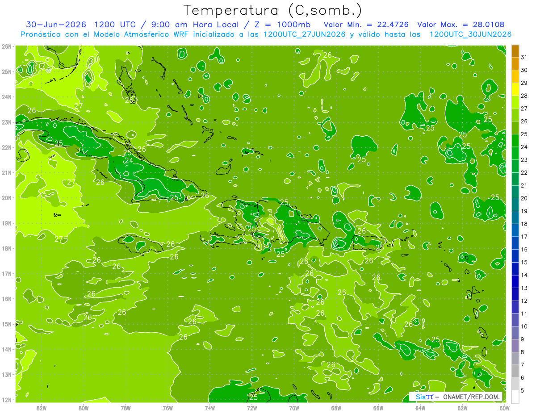The width and height of the screenshot is (536, 414).
Task: Click the 21N latitude axis label
Action: (6, 172)
